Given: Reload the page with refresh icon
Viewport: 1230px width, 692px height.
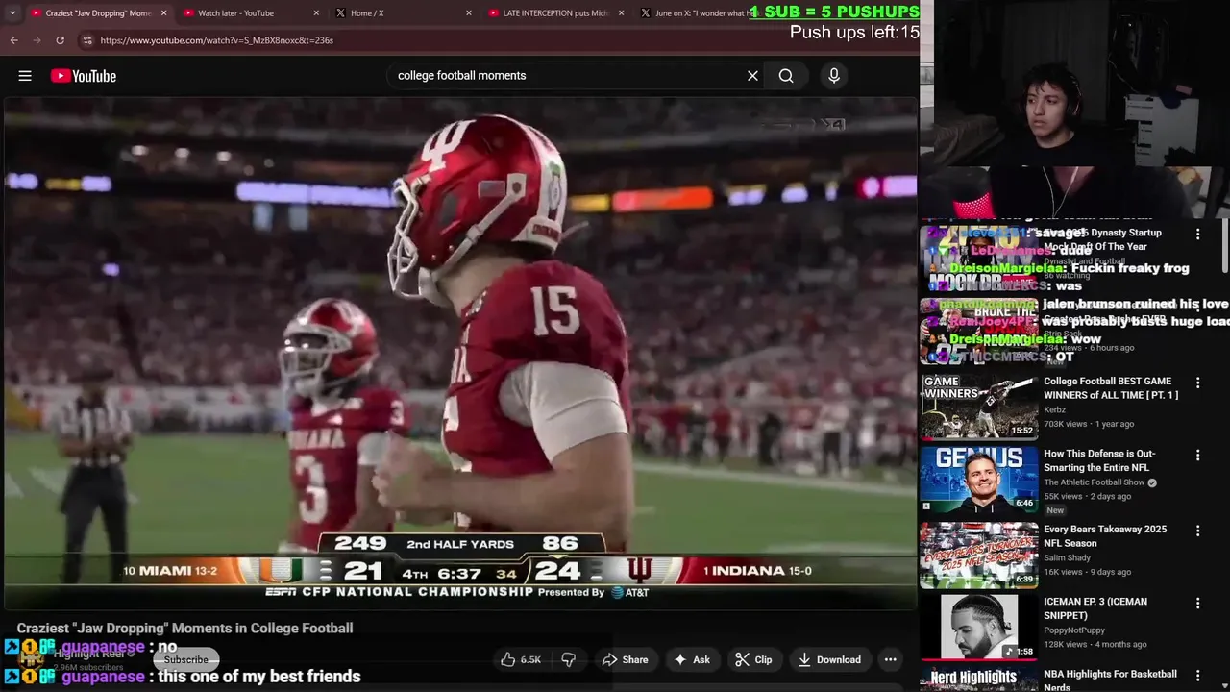Looking at the screenshot, I should pyautogui.click(x=60, y=40).
